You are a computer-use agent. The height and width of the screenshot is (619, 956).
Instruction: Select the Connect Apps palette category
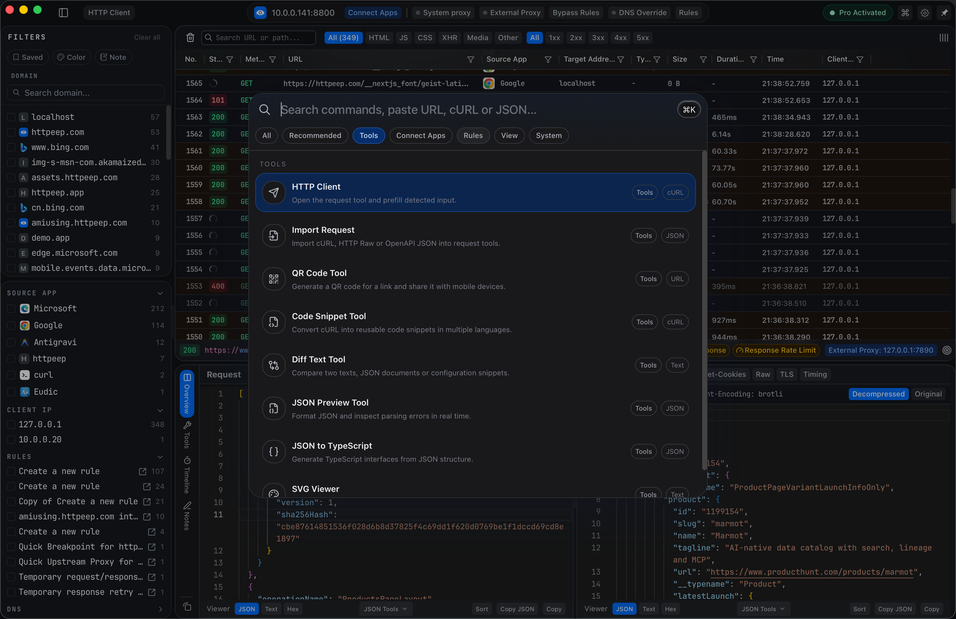point(421,136)
